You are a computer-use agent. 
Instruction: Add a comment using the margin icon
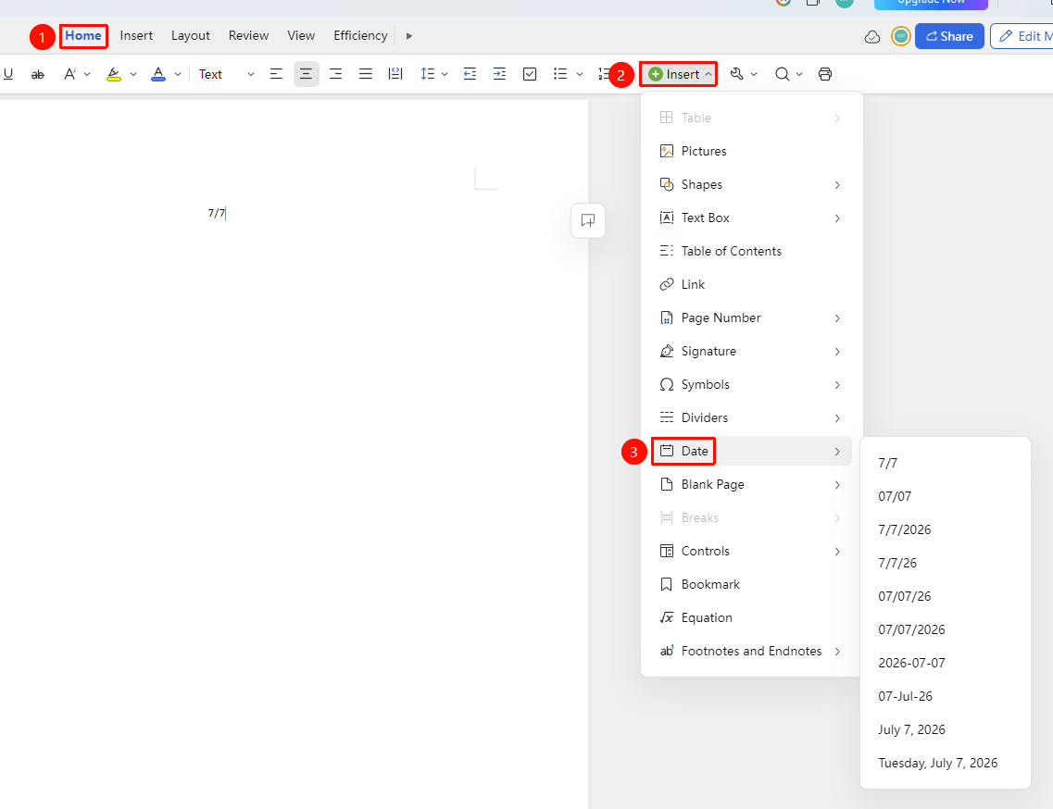coord(587,220)
